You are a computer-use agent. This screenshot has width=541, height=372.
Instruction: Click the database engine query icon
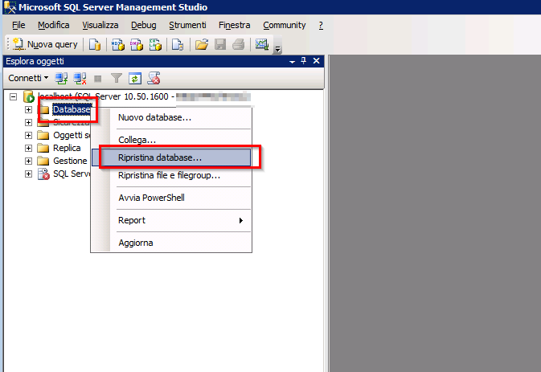pyautogui.click(x=95, y=44)
